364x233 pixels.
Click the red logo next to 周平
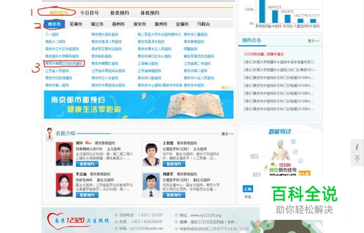pos(88,143)
